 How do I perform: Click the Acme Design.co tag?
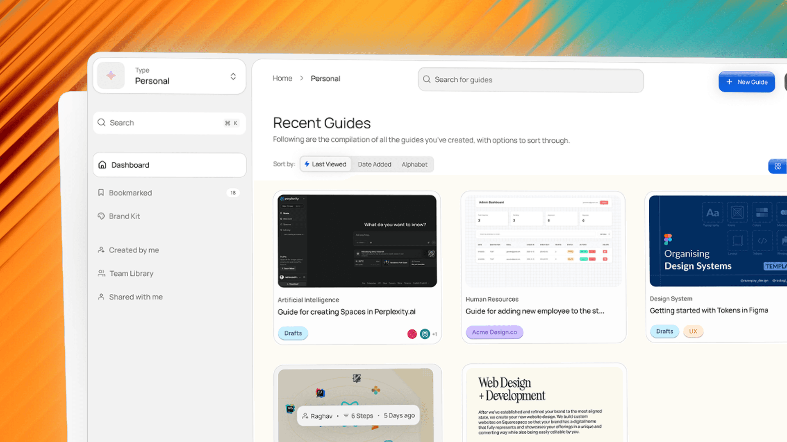tap(494, 332)
